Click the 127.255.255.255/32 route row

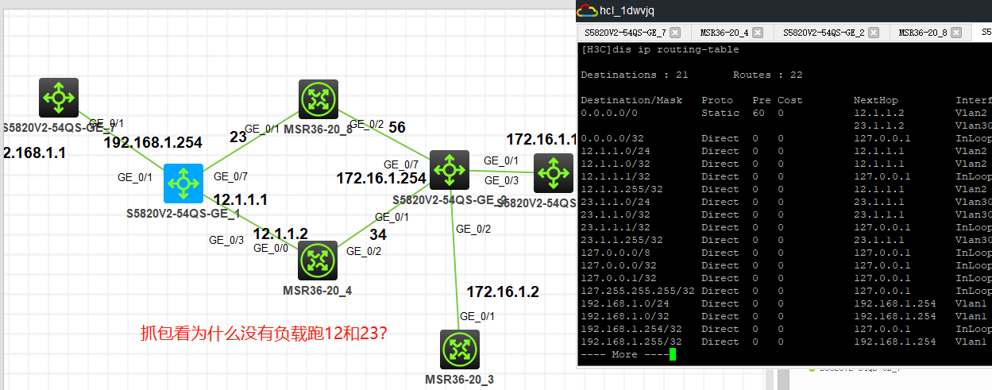(x=785, y=291)
